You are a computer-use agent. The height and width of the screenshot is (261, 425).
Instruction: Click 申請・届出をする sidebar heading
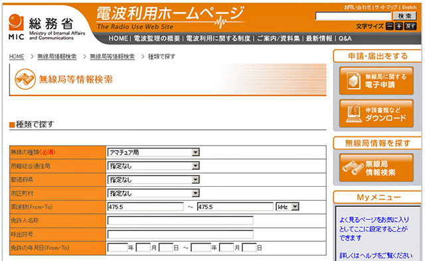tap(378, 56)
